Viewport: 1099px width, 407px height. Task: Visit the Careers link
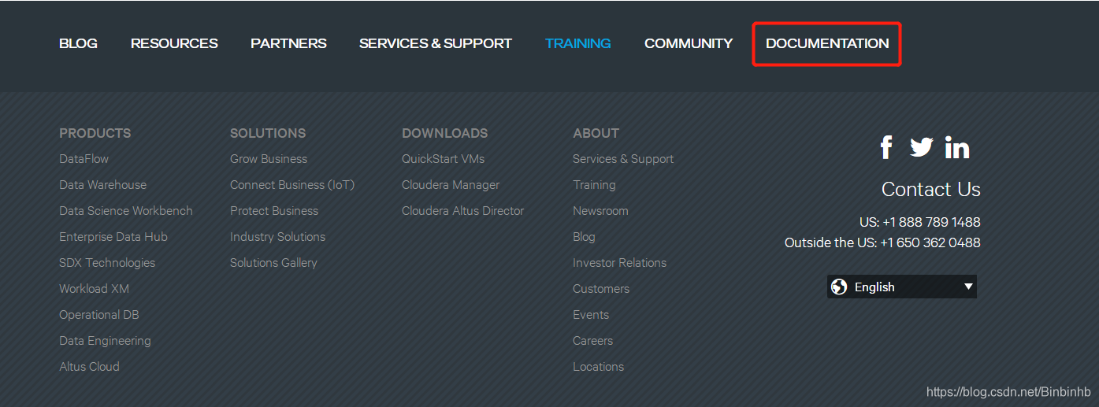pyautogui.click(x=592, y=340)
